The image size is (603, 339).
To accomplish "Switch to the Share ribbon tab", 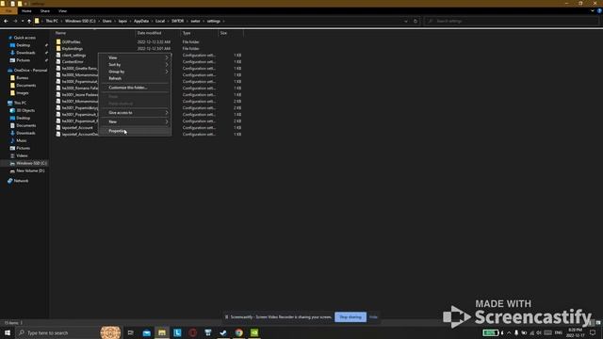I will 45,11.
